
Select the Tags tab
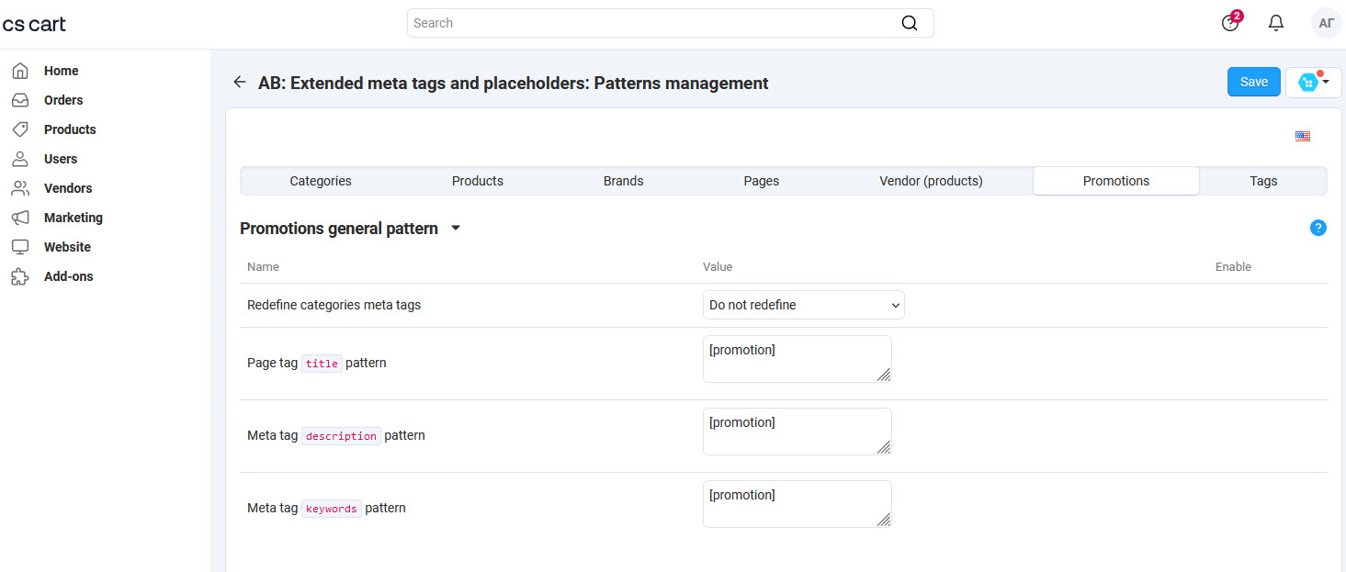(x=1262, y=181)
